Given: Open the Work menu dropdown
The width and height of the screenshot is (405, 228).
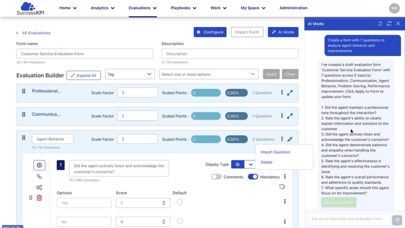Looking at the screenshot, I should [218, 8].
